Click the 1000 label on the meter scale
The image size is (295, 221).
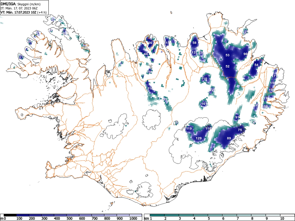133,219
